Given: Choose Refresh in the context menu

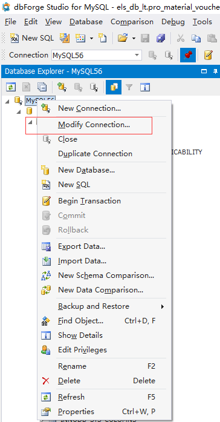Looking at the screenshot, I should click(x=104, y=397).
